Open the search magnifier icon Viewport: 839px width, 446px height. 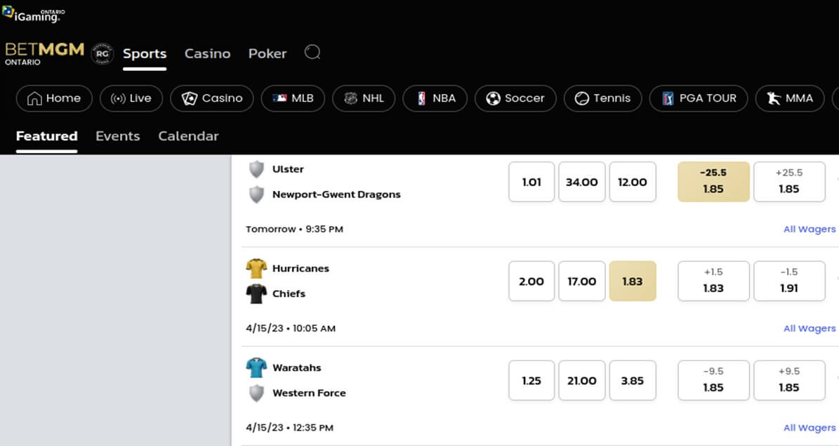[x=312, y=53]
